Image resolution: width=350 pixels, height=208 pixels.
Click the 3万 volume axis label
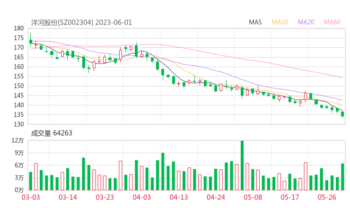pyautogui.click(x=19, y=178)
